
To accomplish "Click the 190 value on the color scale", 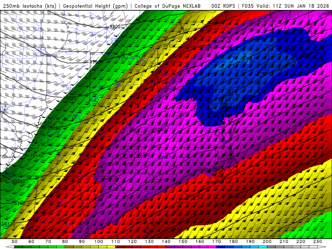I will click(250, 242).
